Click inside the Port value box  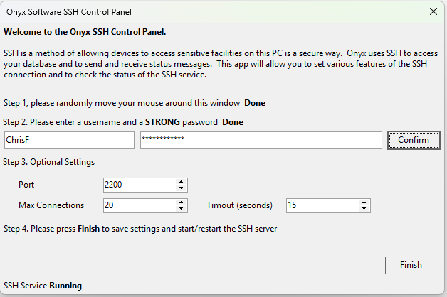point(139,185)
